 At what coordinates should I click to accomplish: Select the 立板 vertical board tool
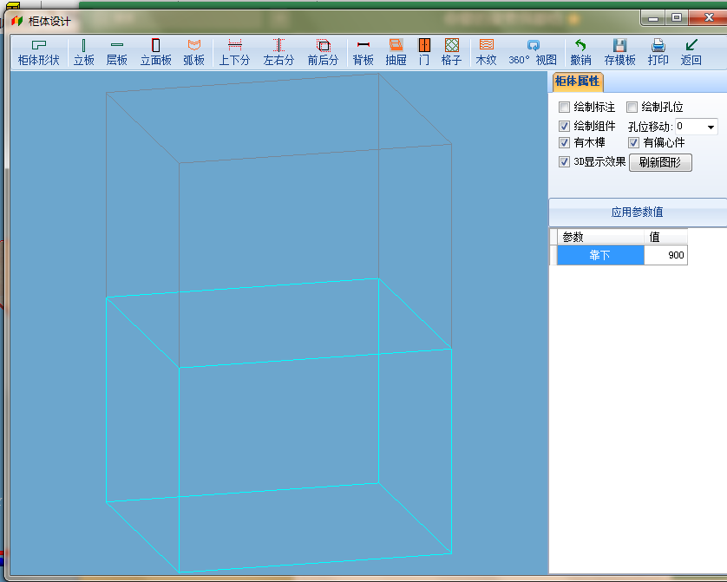[84, 52]
